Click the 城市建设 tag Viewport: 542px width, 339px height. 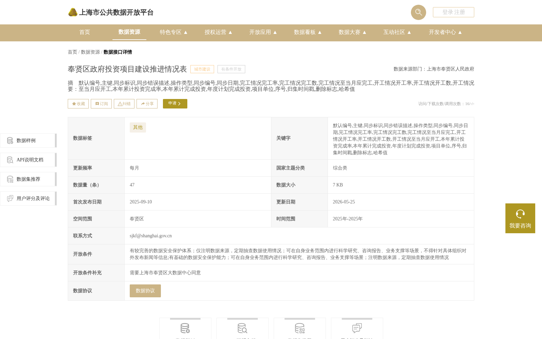pyautogui.click(x=202, y=69)
